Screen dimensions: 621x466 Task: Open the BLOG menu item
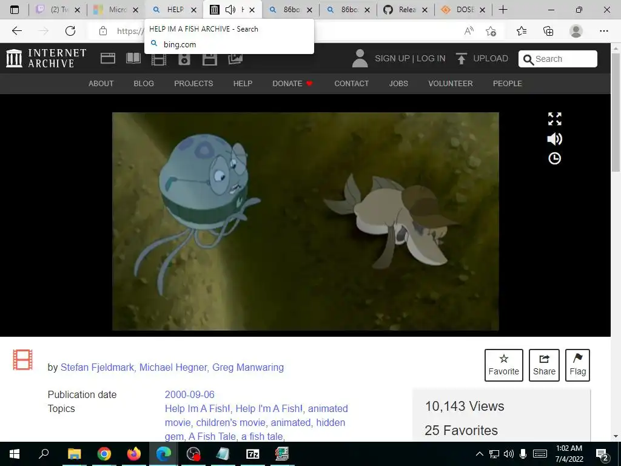tap(144, 84)
